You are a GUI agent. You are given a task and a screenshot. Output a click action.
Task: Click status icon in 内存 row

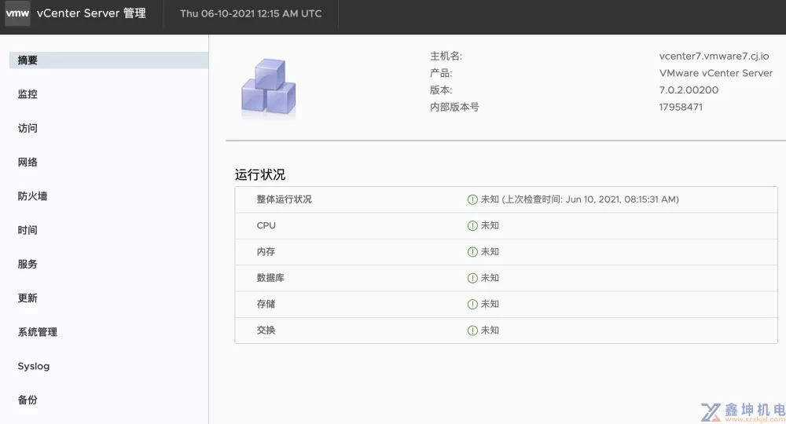tap(472, 252)
